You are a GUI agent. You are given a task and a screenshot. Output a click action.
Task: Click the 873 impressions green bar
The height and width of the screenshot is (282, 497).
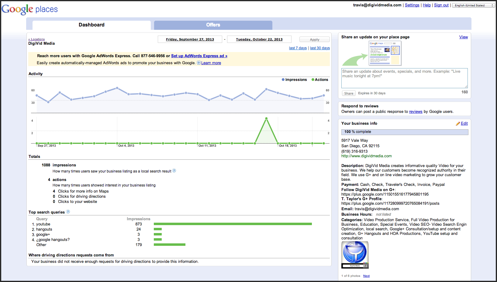click(x=233, y=224)
